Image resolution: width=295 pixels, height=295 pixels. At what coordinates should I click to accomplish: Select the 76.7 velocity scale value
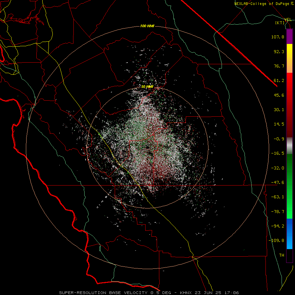pos(279,66)
